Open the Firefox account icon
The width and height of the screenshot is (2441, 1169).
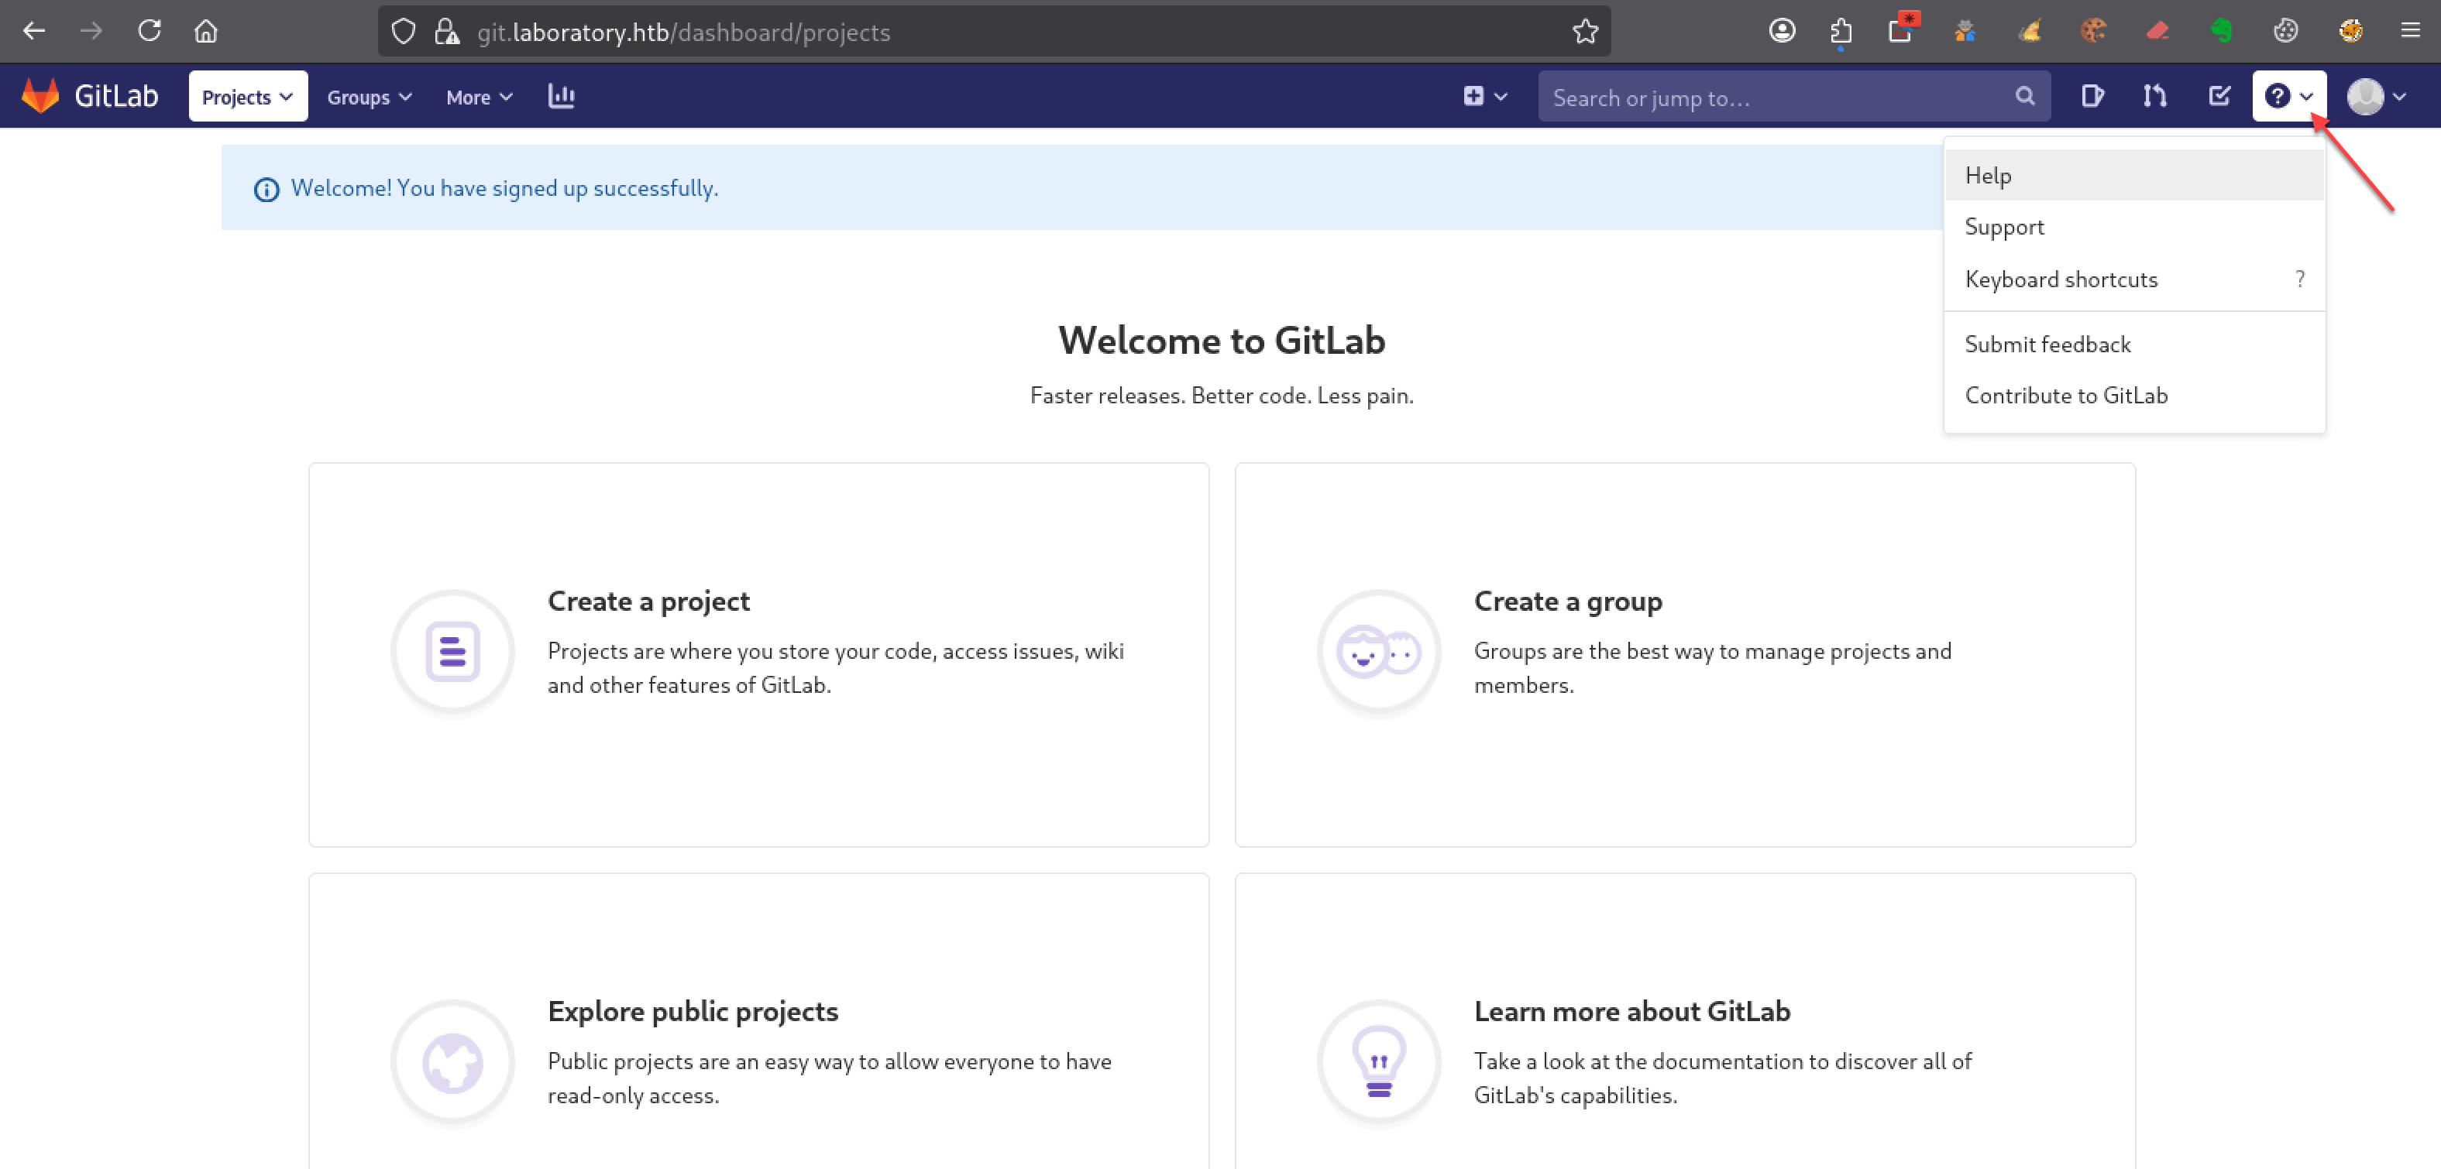pyautogui.click(x=1782, y=31)
